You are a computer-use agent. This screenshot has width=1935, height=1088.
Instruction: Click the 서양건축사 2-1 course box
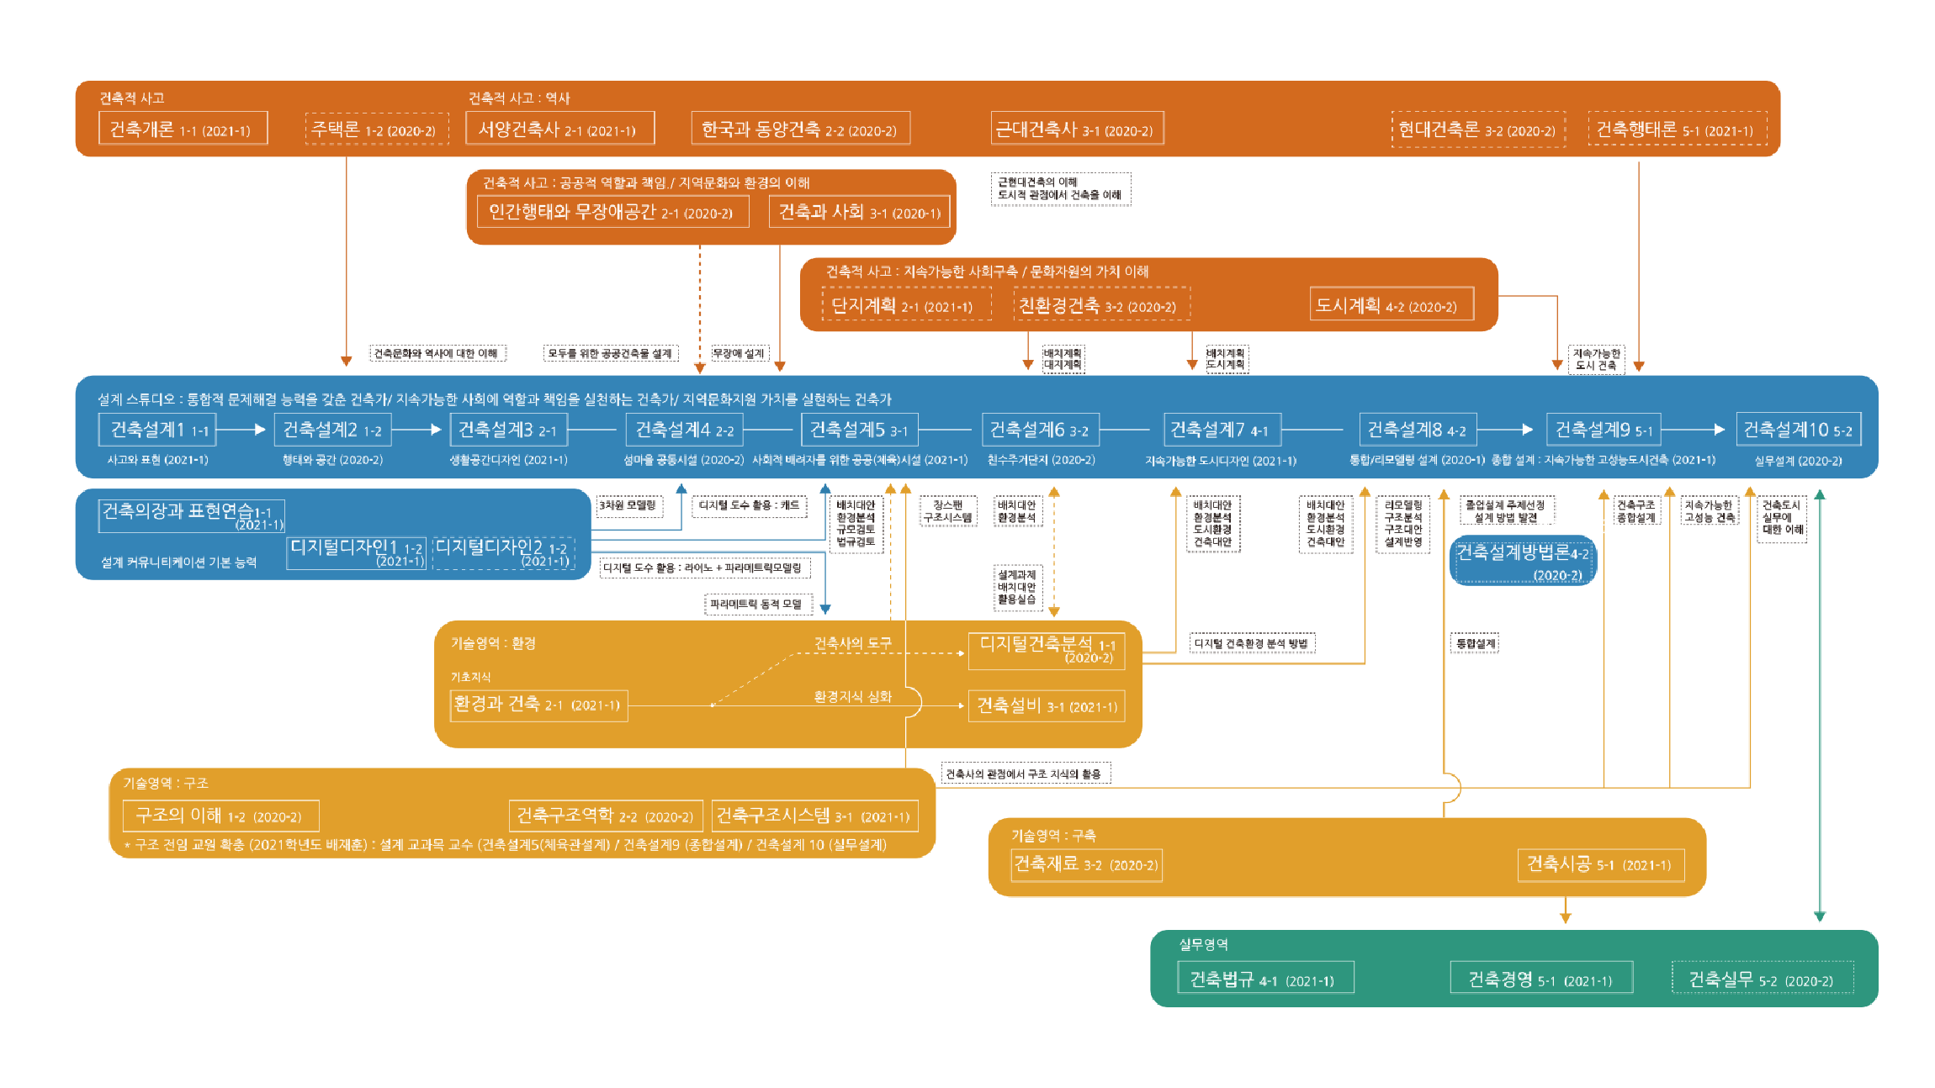pyautogui.click(x=559, y=129)
